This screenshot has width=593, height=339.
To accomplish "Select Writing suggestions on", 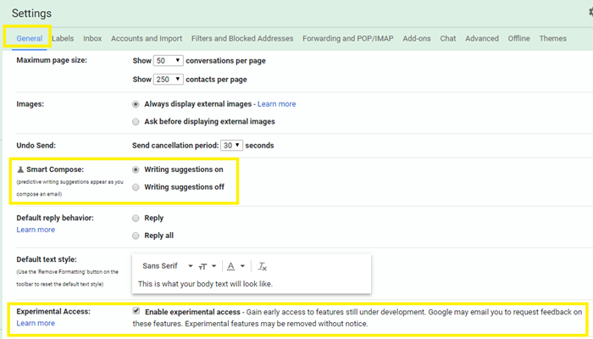I will click(136, 169).
